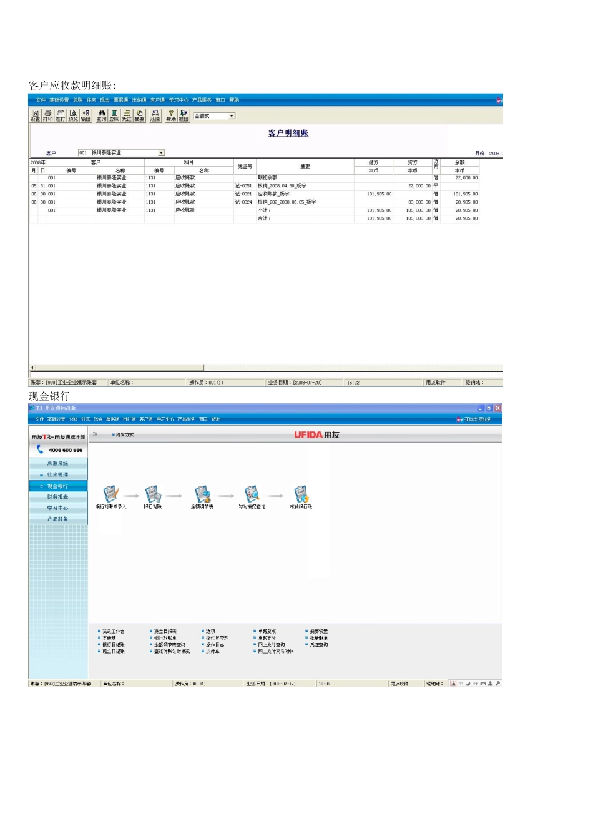Click the 退出 exit toolbar icon

[x=184, y=115]
